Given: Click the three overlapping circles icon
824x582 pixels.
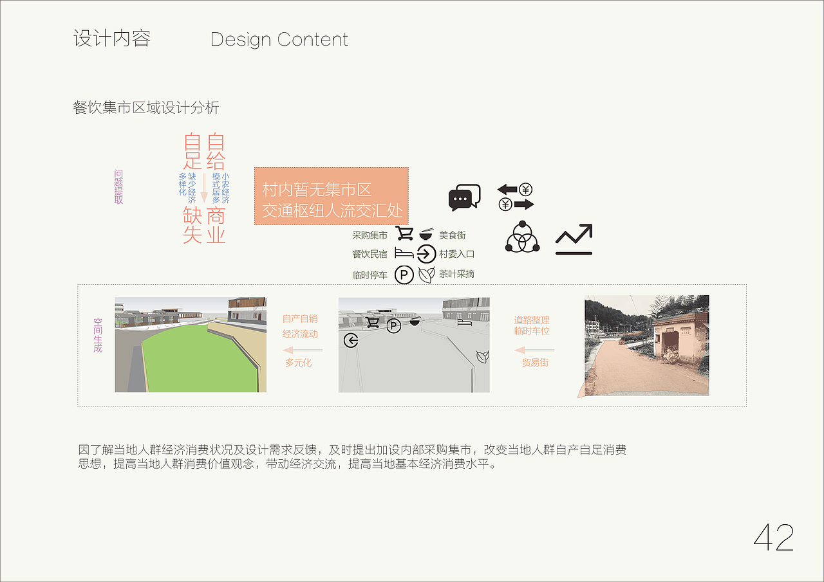Looking at the screenshot, I should tap(522, 237).
